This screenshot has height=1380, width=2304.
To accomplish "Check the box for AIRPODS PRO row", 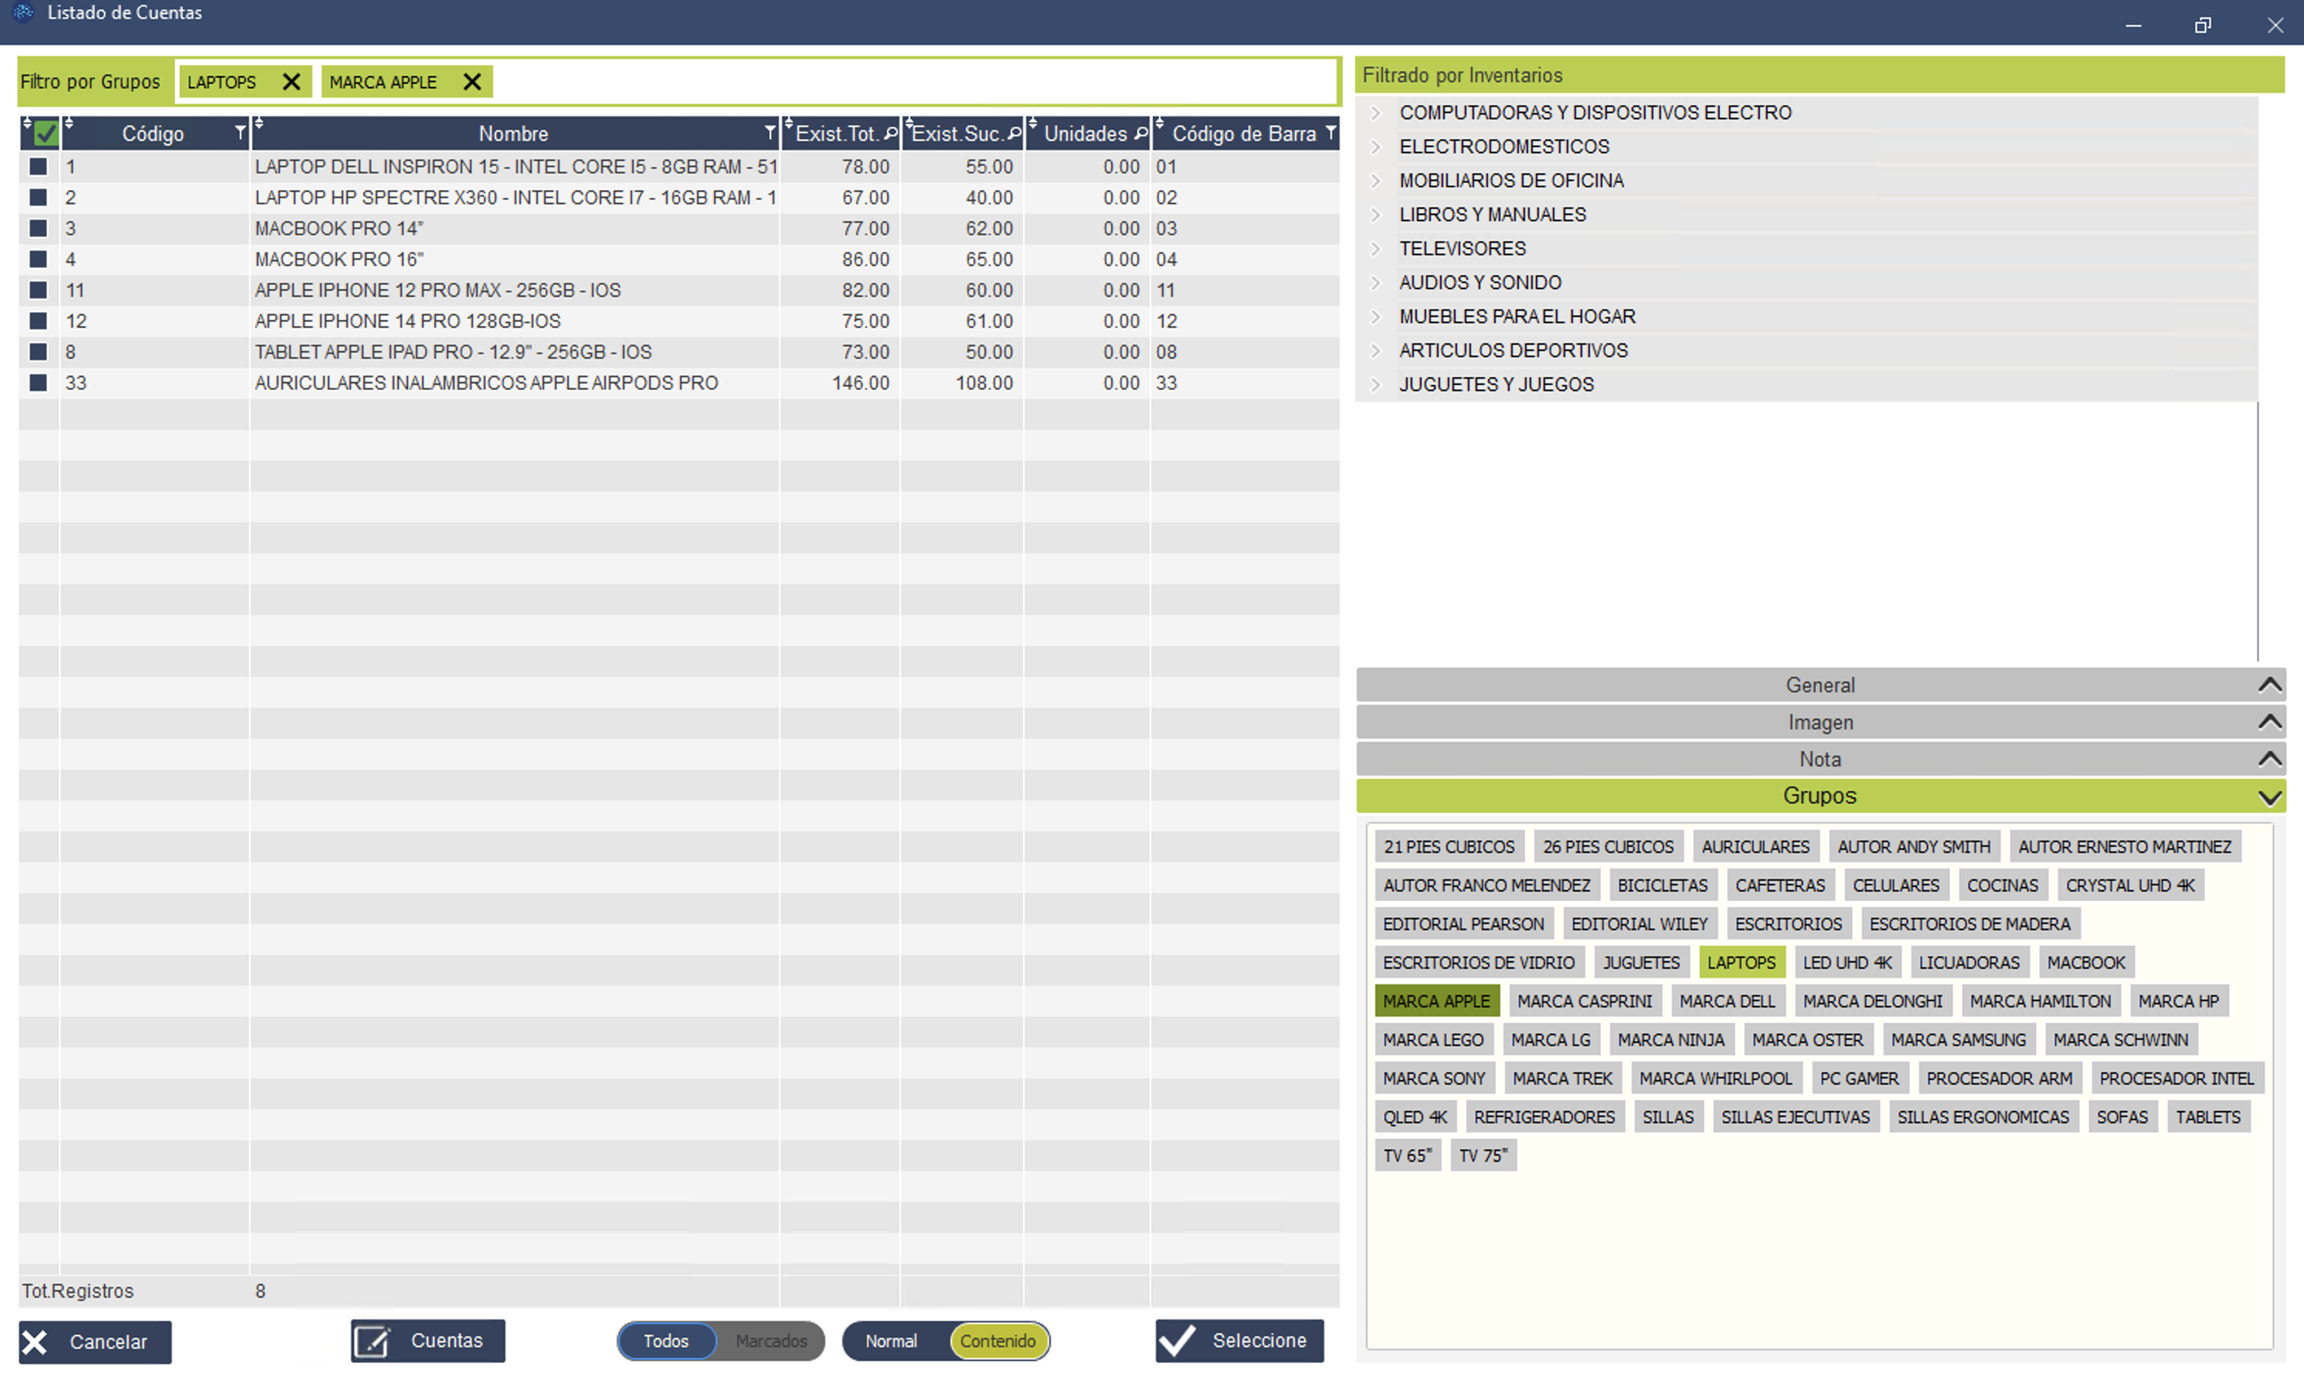I will point(38,382).
